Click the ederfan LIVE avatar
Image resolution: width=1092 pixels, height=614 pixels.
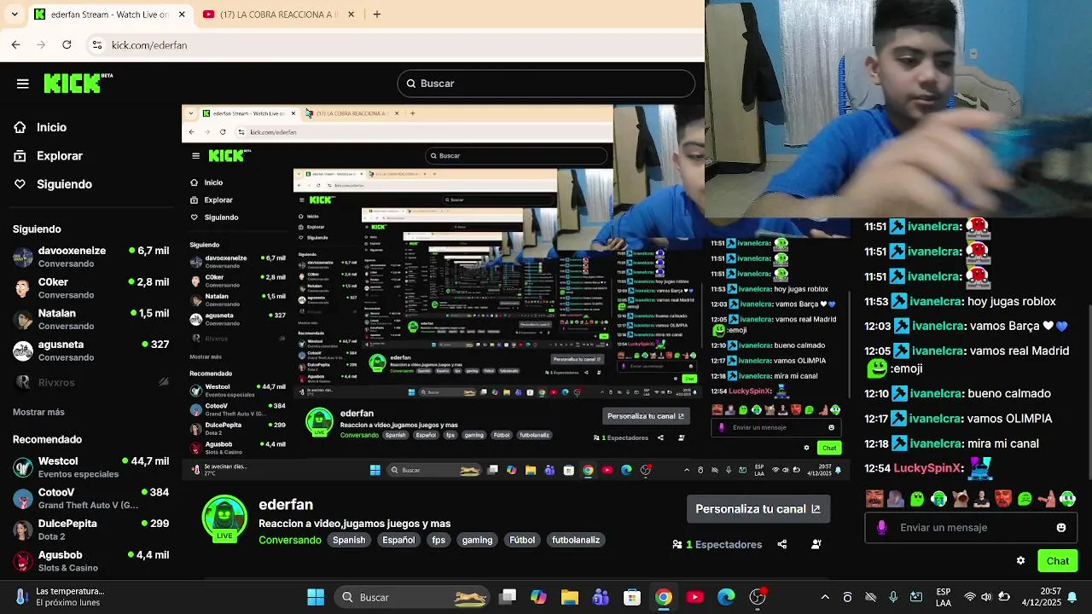(x=224, y=519)
